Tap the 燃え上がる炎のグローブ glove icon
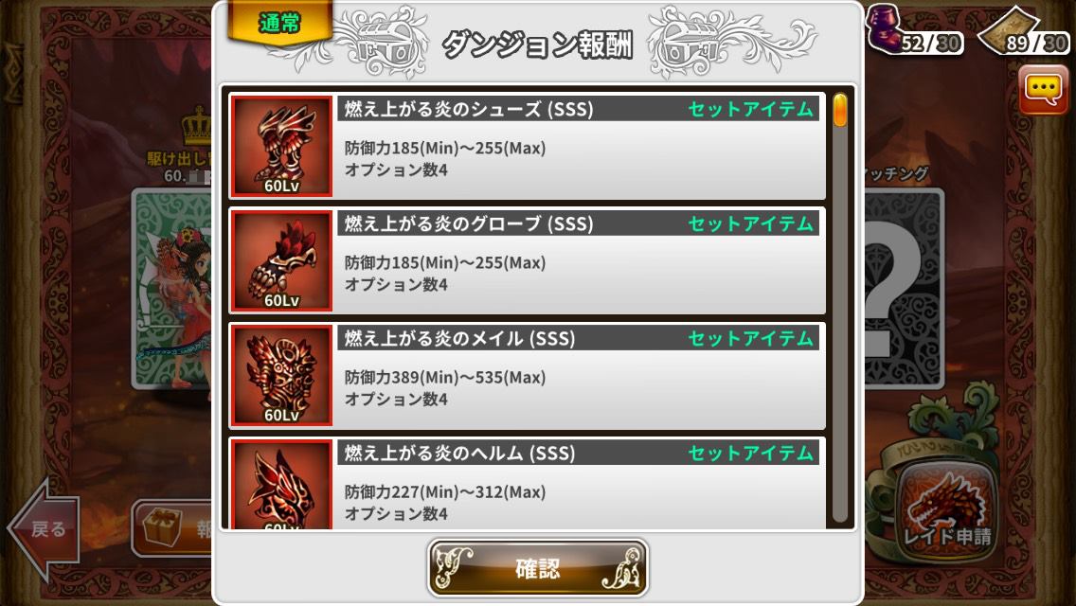 pyautogui.click(x=281, y=260)
